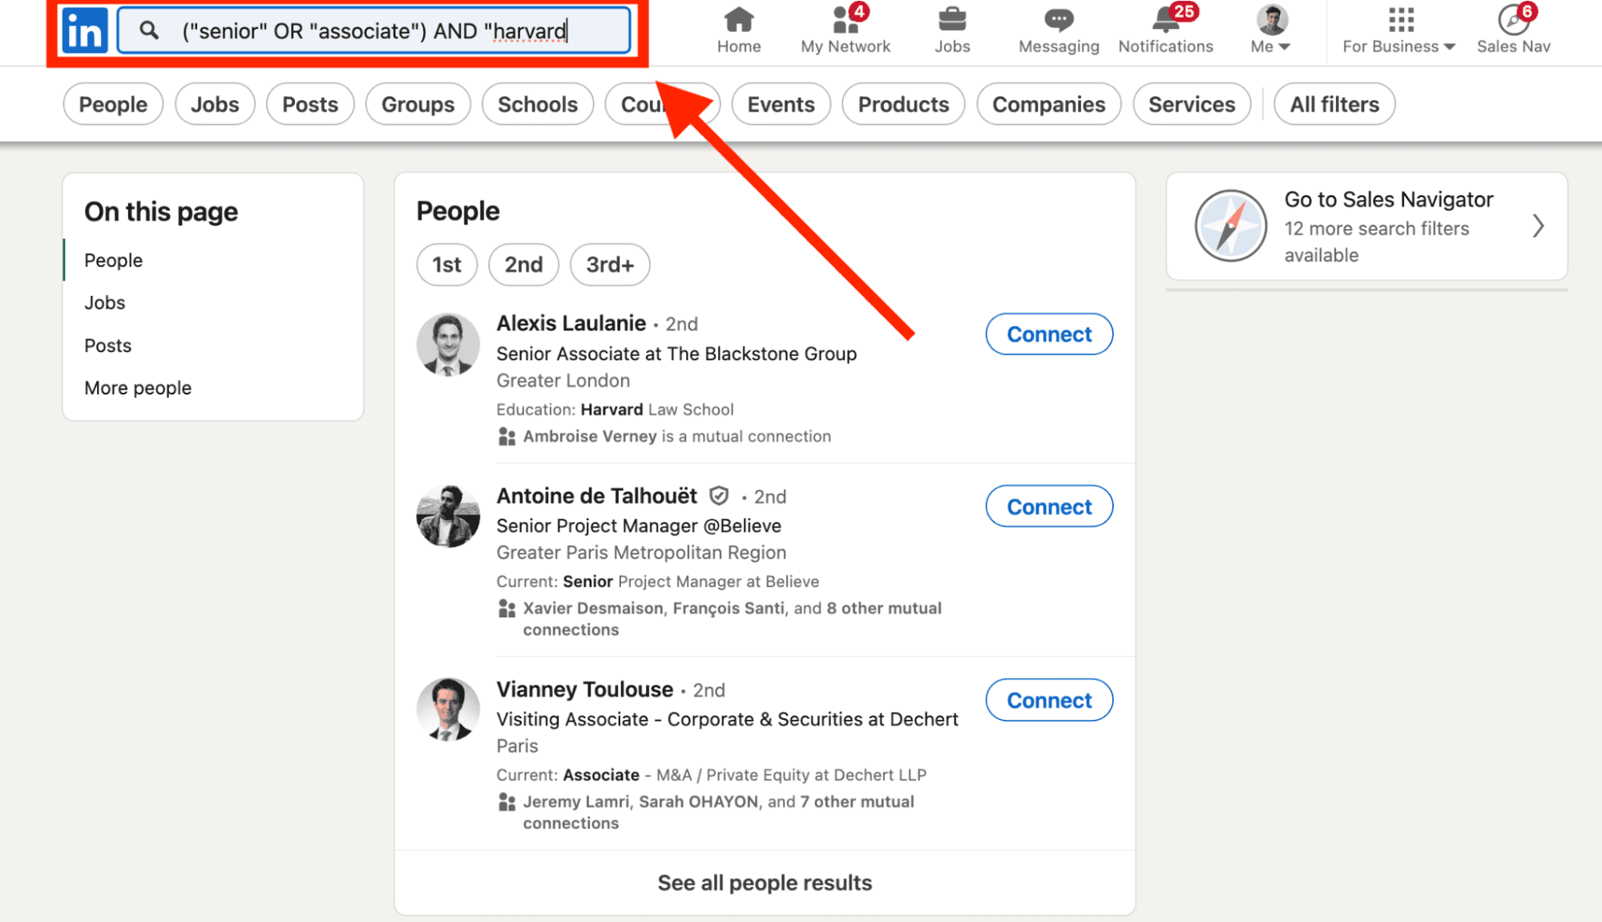Open Notifications bell icon
This screenshot has width=1602, height=922.
[1165, 18]
